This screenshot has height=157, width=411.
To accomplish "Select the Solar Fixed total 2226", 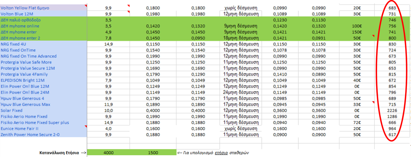I will point(392,111).
